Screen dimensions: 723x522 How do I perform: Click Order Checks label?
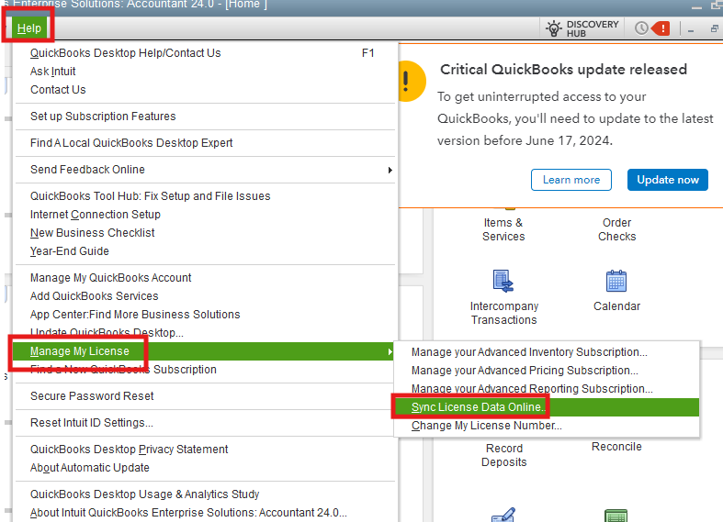click(x=617, y=229)
